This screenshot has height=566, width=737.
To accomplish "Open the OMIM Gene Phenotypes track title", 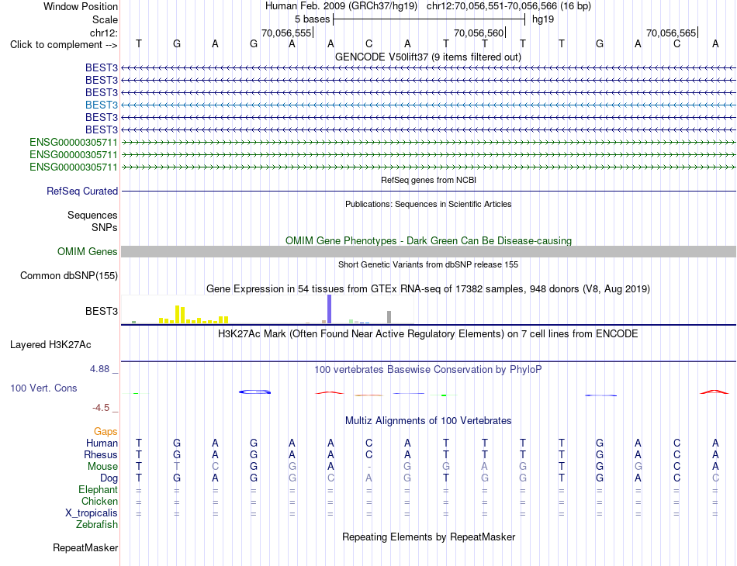I will pos(428,240).
